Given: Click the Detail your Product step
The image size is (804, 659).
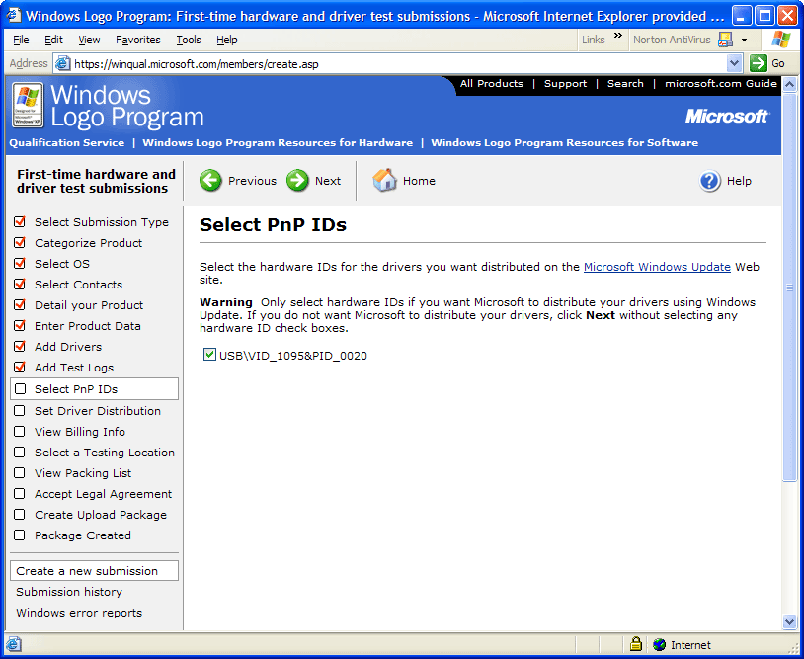Looking at the screenshot, I should 89,305.
